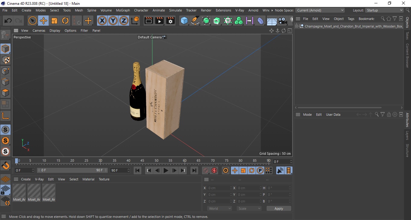Select first Moet_Ar material thumbnail
Image resolution: width=411 pixels, height=220 pixels.
click(x=19, y=193)
